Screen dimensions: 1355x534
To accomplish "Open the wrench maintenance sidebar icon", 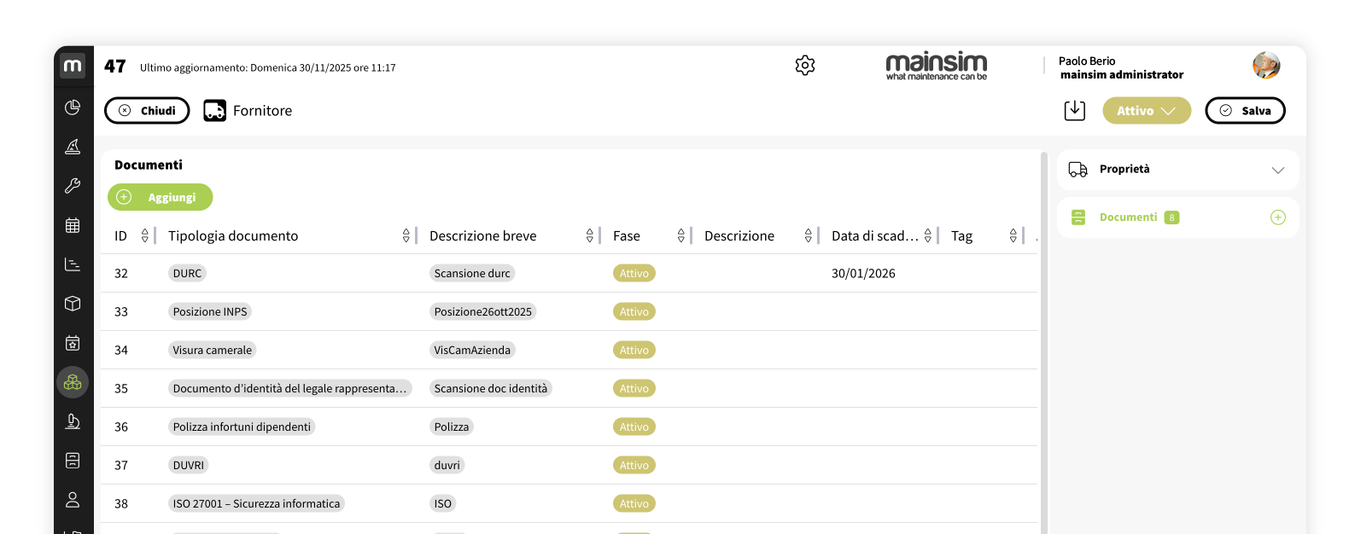I will [73, 186].
